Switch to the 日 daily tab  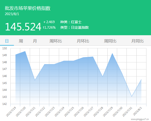[7, 41]
